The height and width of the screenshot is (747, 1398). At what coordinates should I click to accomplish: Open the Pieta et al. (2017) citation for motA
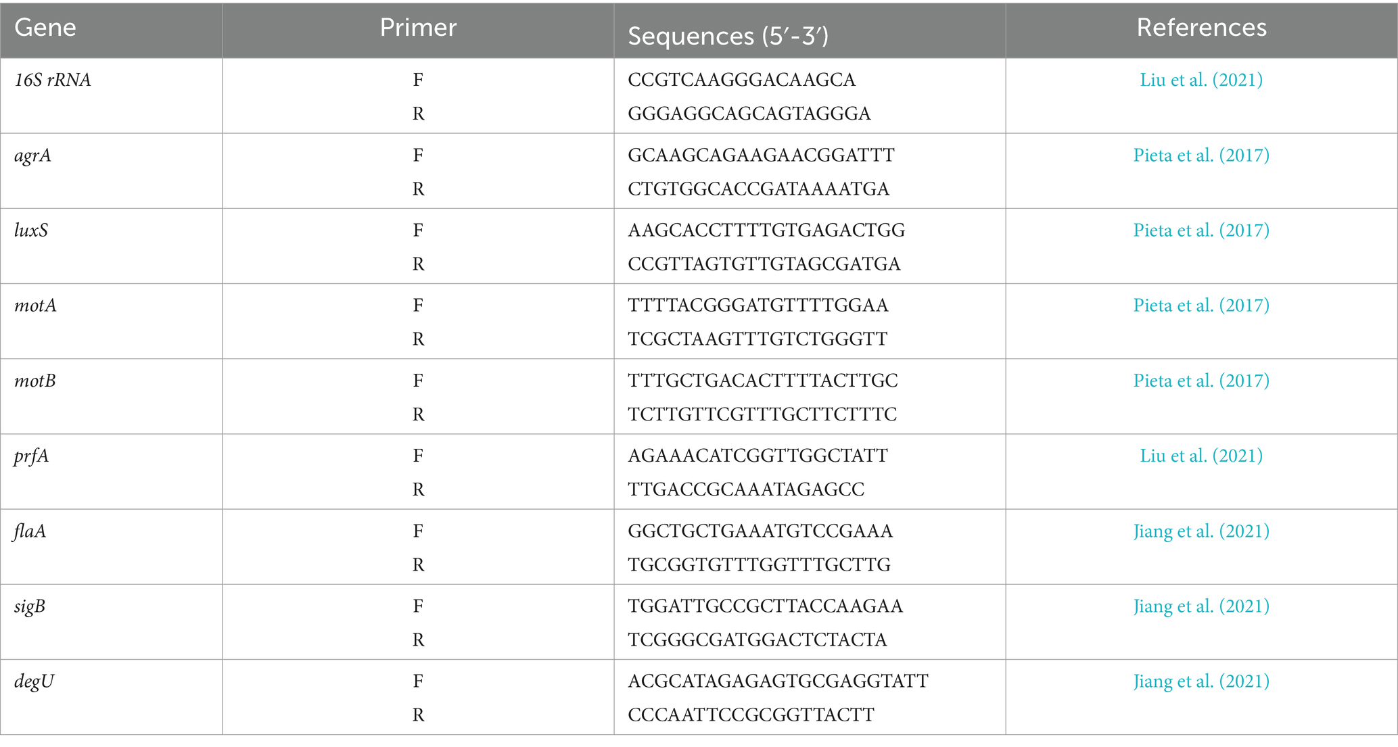[x=1201, y=306]
